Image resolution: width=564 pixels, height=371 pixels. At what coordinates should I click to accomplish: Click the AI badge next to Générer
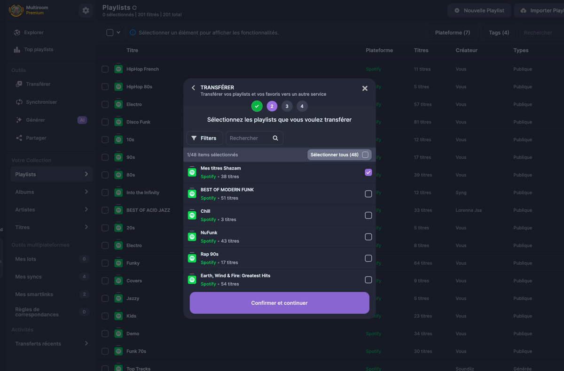click(x=82, y=120)
